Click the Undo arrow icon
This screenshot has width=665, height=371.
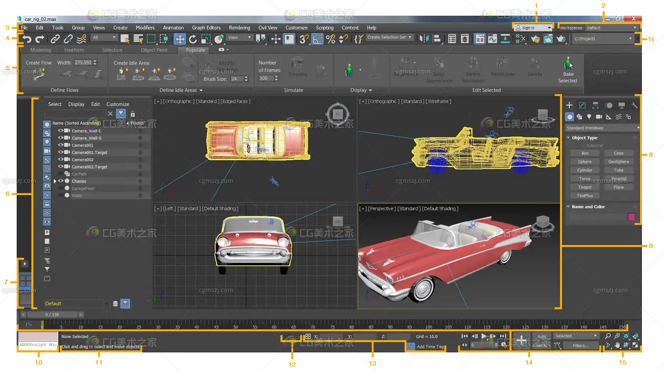tap(27, 39)
